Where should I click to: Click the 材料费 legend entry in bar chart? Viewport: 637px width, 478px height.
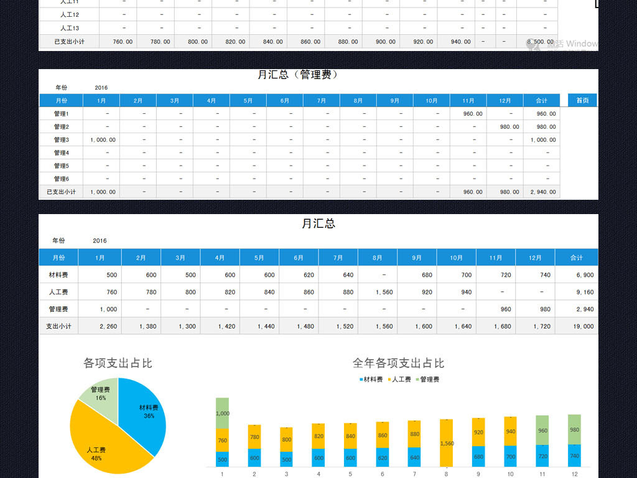click(x=371, y=380)
